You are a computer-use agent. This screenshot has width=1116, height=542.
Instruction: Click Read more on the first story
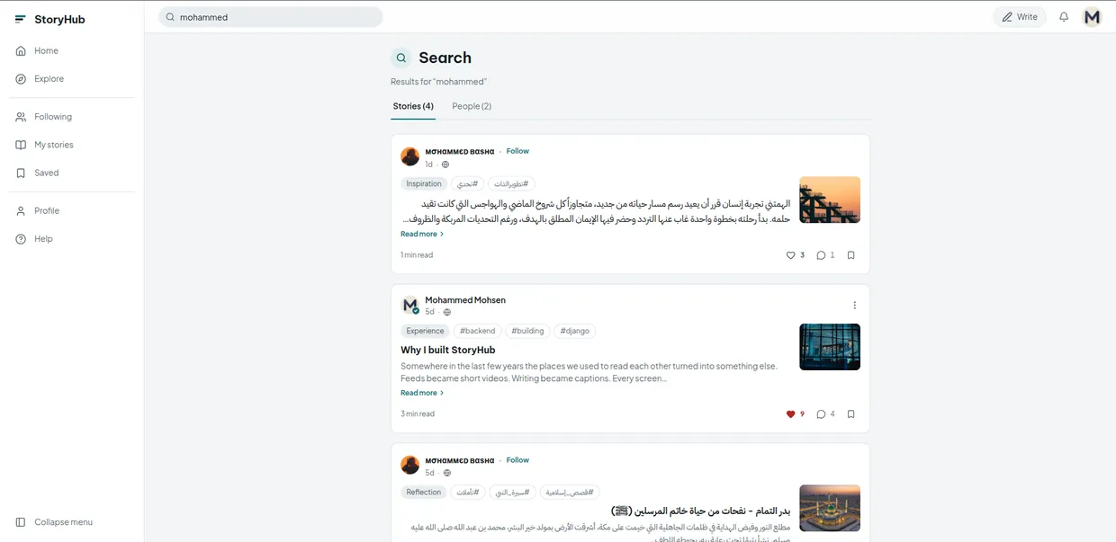[422, 235]
